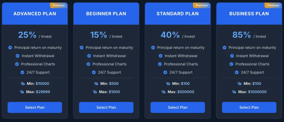Click the money icon beside Business Plan Min
The height and width of the screenshot is (122, 284).
pos(240,84)
